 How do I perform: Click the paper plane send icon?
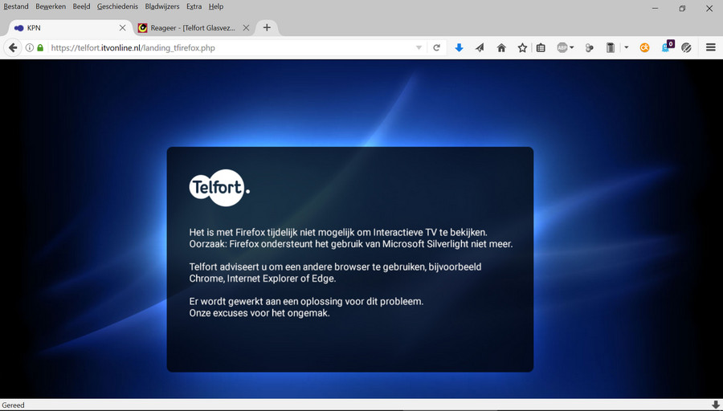click(x=480, y=47)
